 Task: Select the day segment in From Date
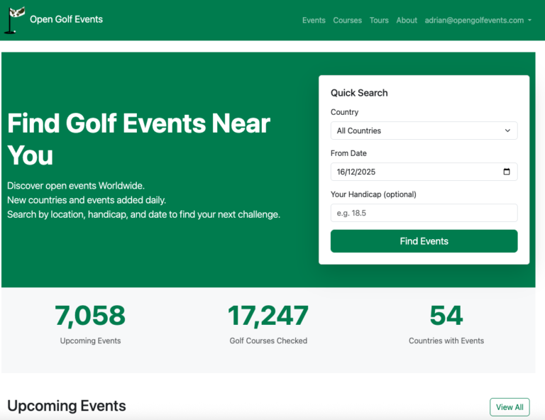(x=341, y=172)
